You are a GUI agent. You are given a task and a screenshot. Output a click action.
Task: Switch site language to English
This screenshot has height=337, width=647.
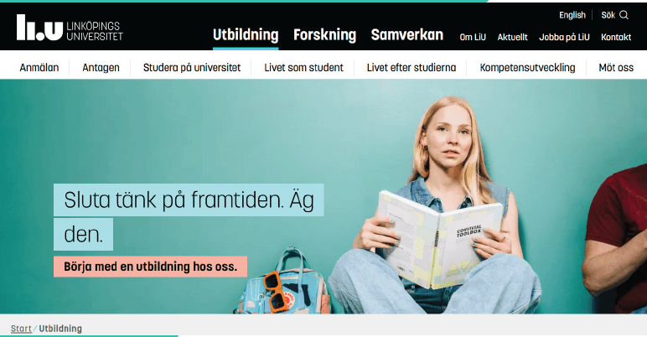pos(572,15)
